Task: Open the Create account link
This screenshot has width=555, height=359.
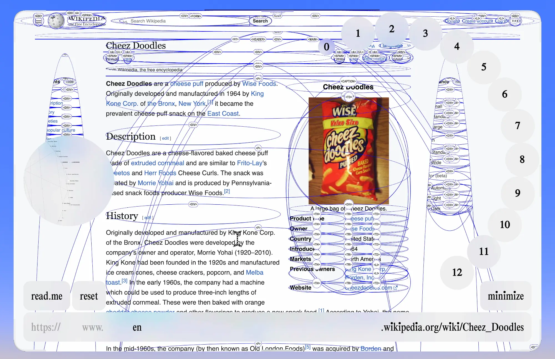Action: [477, 21]
